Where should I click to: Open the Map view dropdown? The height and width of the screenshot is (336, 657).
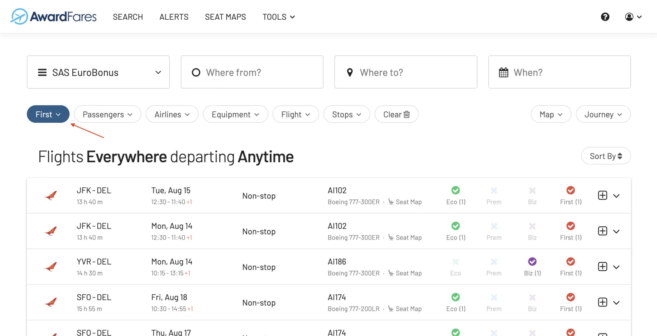(551, 114)
